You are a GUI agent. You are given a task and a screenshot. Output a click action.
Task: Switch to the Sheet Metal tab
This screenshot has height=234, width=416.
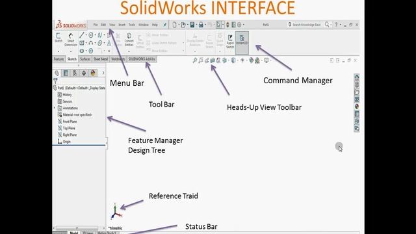pyautogui.click(x=101, y=59)
